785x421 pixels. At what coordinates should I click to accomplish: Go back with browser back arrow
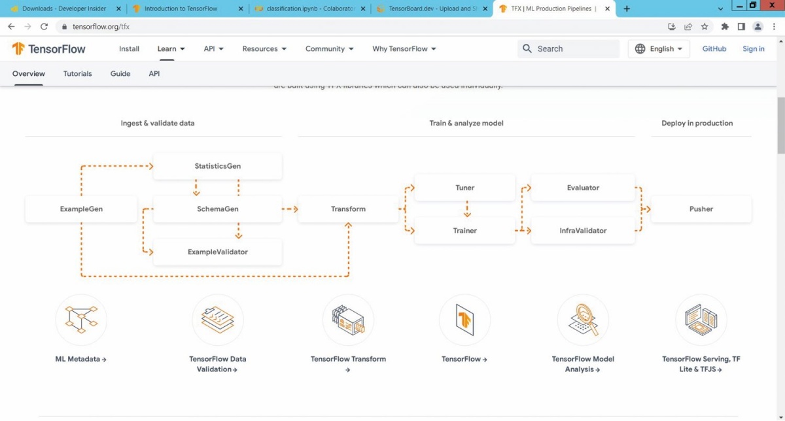(11, 27)
